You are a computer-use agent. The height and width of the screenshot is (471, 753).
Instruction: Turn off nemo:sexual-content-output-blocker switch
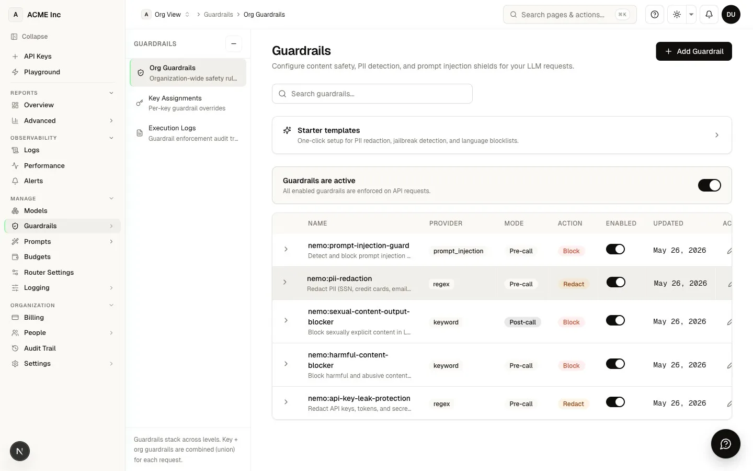[615, 320]
